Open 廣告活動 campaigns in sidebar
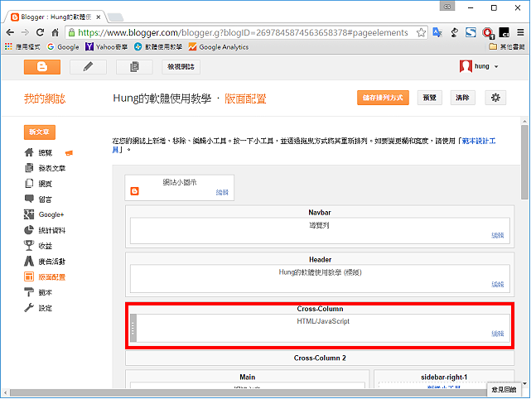The image size is (531, 399). (52, 262)
